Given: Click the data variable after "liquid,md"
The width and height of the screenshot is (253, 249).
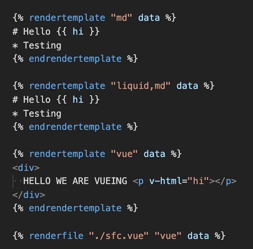Looking at the screenshot, I should pos(187,86).
